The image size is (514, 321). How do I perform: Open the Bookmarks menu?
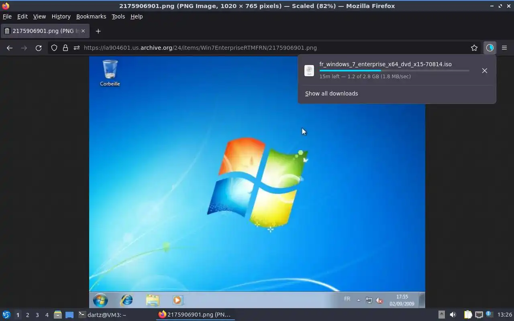[x=91, y=16]
